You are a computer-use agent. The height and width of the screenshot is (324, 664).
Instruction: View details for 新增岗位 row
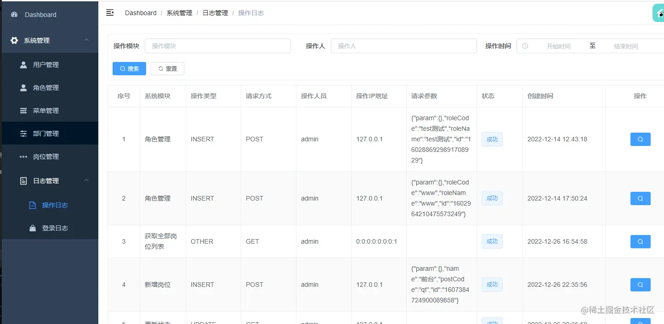point(640,285)
